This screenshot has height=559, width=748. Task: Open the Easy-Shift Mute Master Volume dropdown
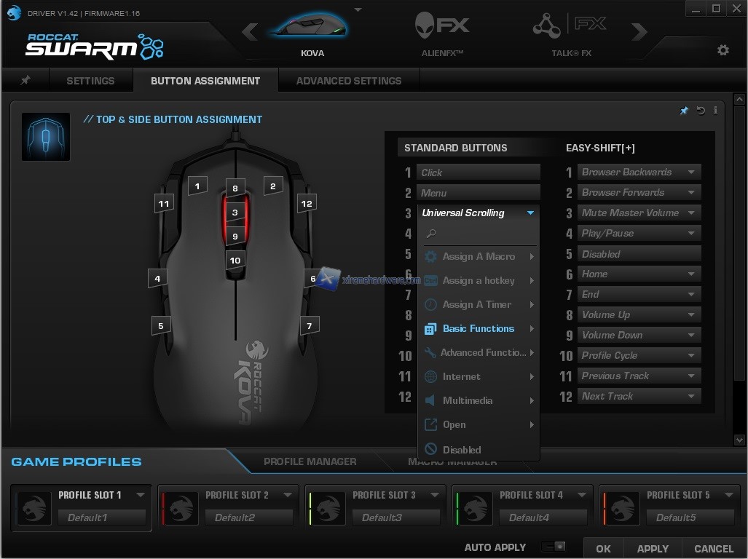(690, 213)
